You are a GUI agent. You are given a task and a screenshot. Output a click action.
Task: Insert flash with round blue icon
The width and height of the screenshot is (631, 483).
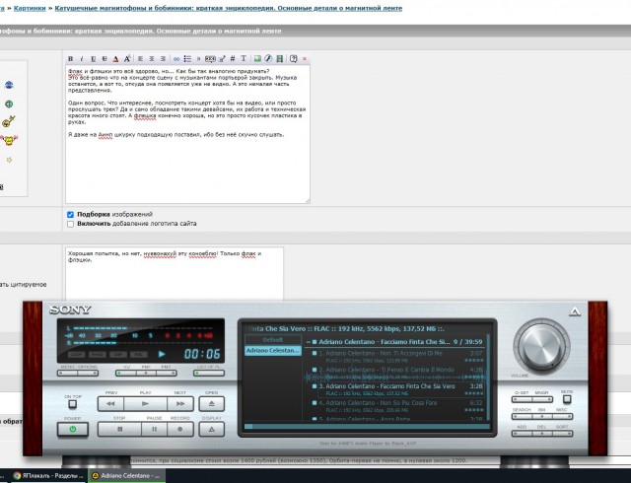pyautogui.click(x=268, y=59)
